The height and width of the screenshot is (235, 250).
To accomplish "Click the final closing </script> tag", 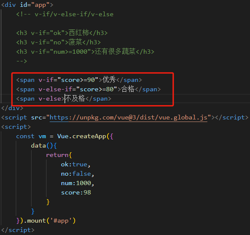I will (18, 230).
